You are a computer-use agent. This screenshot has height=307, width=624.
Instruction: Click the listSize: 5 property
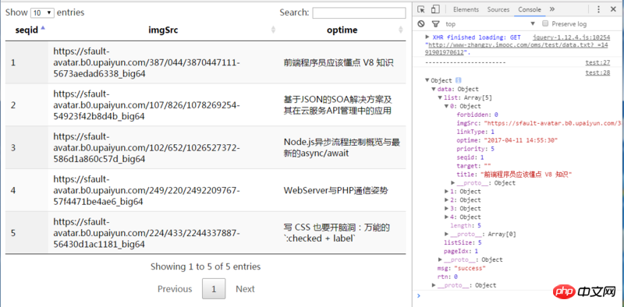463,242
